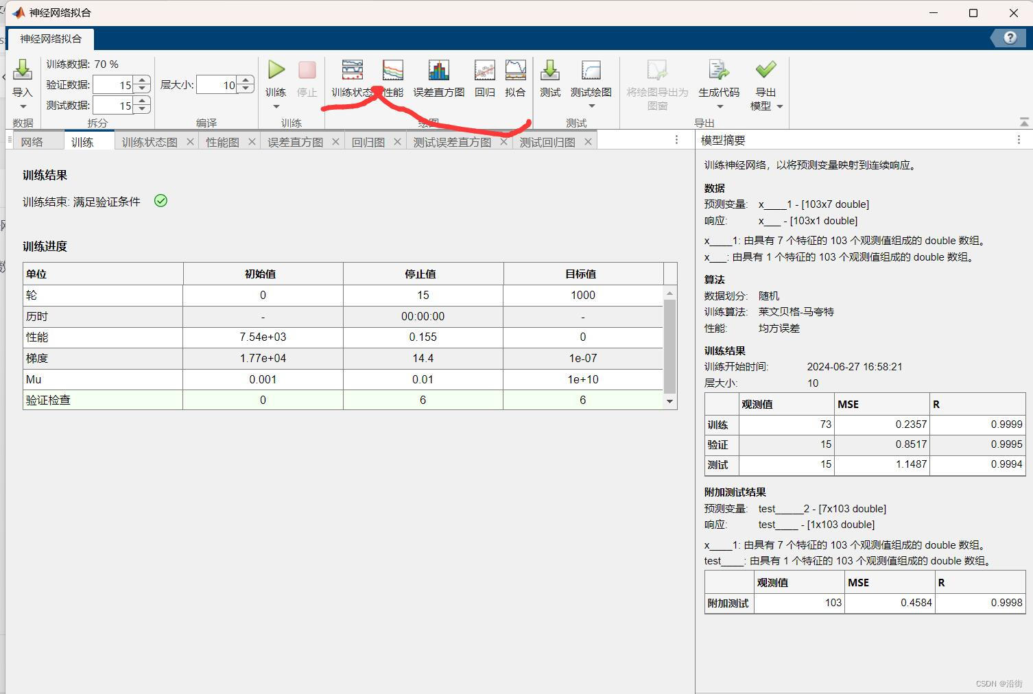Click the 导入 import data icon
Image resolution: width=1033 pixels, height=694 pixels.
click(23, 70)
